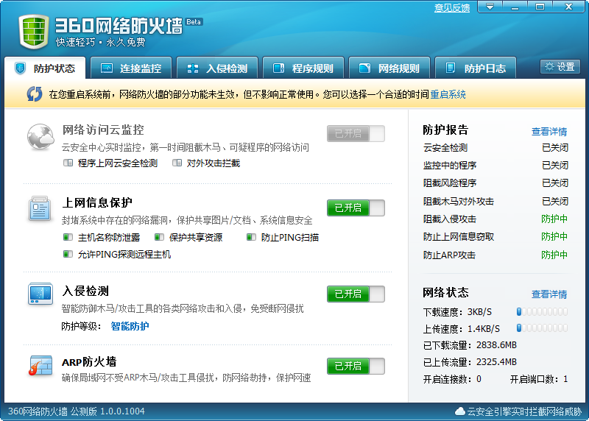Viewport: 589px width, 421px height.
Task: Toggle the 上网信息保护 已开启 switch
Action: click(x=356, y=208)
